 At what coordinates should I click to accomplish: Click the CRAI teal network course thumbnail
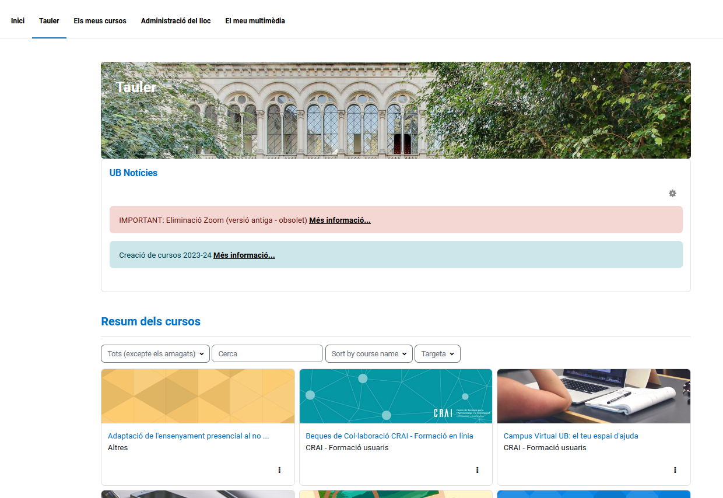[395, 396]
